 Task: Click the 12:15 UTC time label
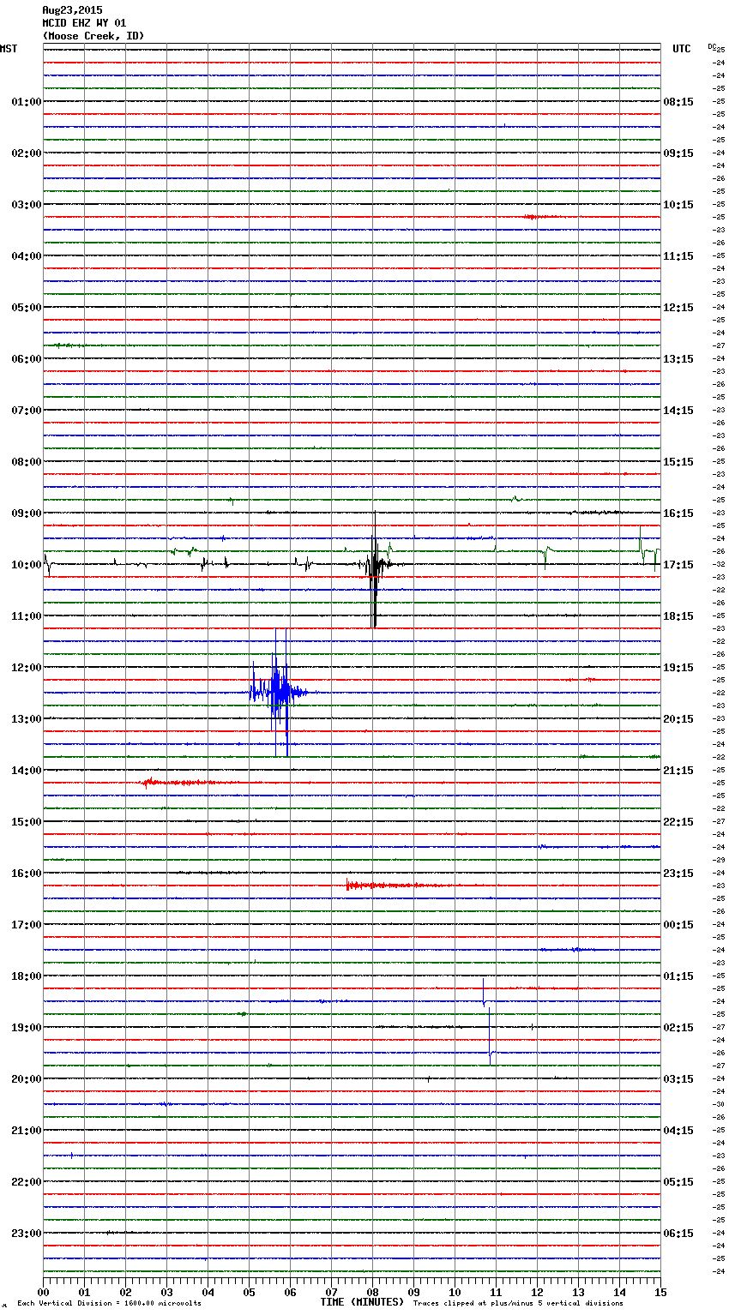click(x=678, y=308)
